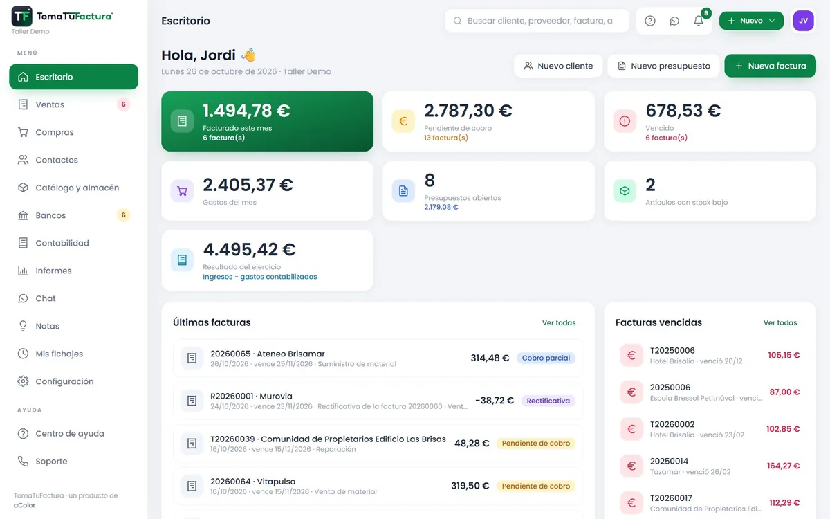Click the help question mark icon
The width and height of the screenshot is (830, 519).
click(650, 21)
